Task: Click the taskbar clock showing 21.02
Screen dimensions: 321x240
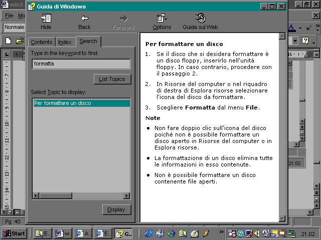Action: [x=308, y=234]
